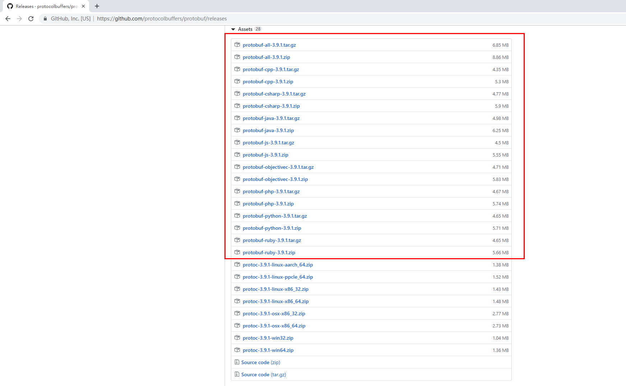Click package icon beside protobuf-ruby-3.9.1.tar.gz
Screen dimensions: 626x386
point(237,240)
